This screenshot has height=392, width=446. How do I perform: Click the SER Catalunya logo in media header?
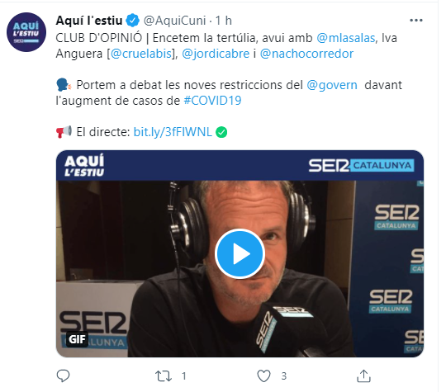(361, 165)
